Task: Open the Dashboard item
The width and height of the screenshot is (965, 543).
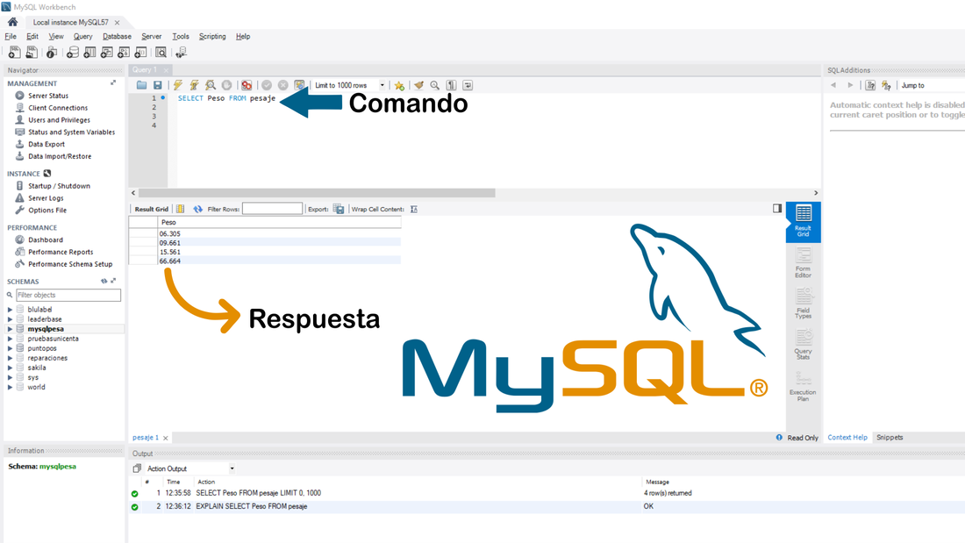Action: point(45,239)
